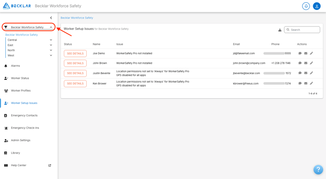Screen dimensions: 326x179
Task: Send a chat message to Joe Demo
Action: point(300,53)
